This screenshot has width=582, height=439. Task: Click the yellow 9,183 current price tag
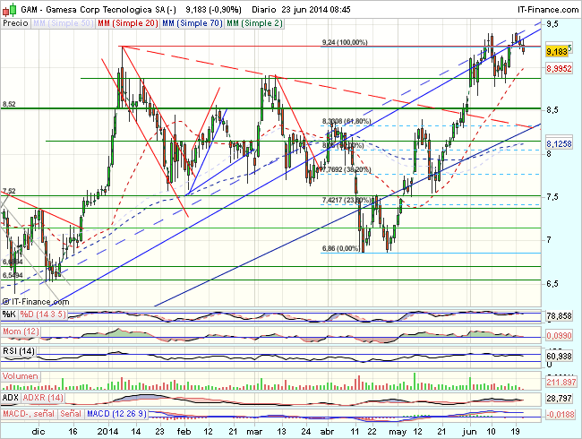(557, 52)
